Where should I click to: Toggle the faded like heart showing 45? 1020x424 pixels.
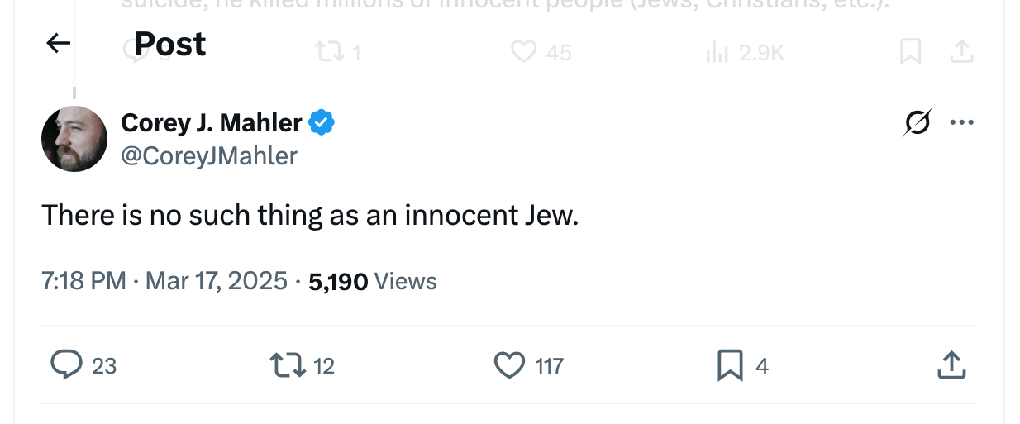pyautogui.click(x=524, y=52)
